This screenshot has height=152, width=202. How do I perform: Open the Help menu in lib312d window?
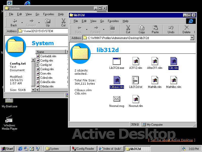click(125, 21)
